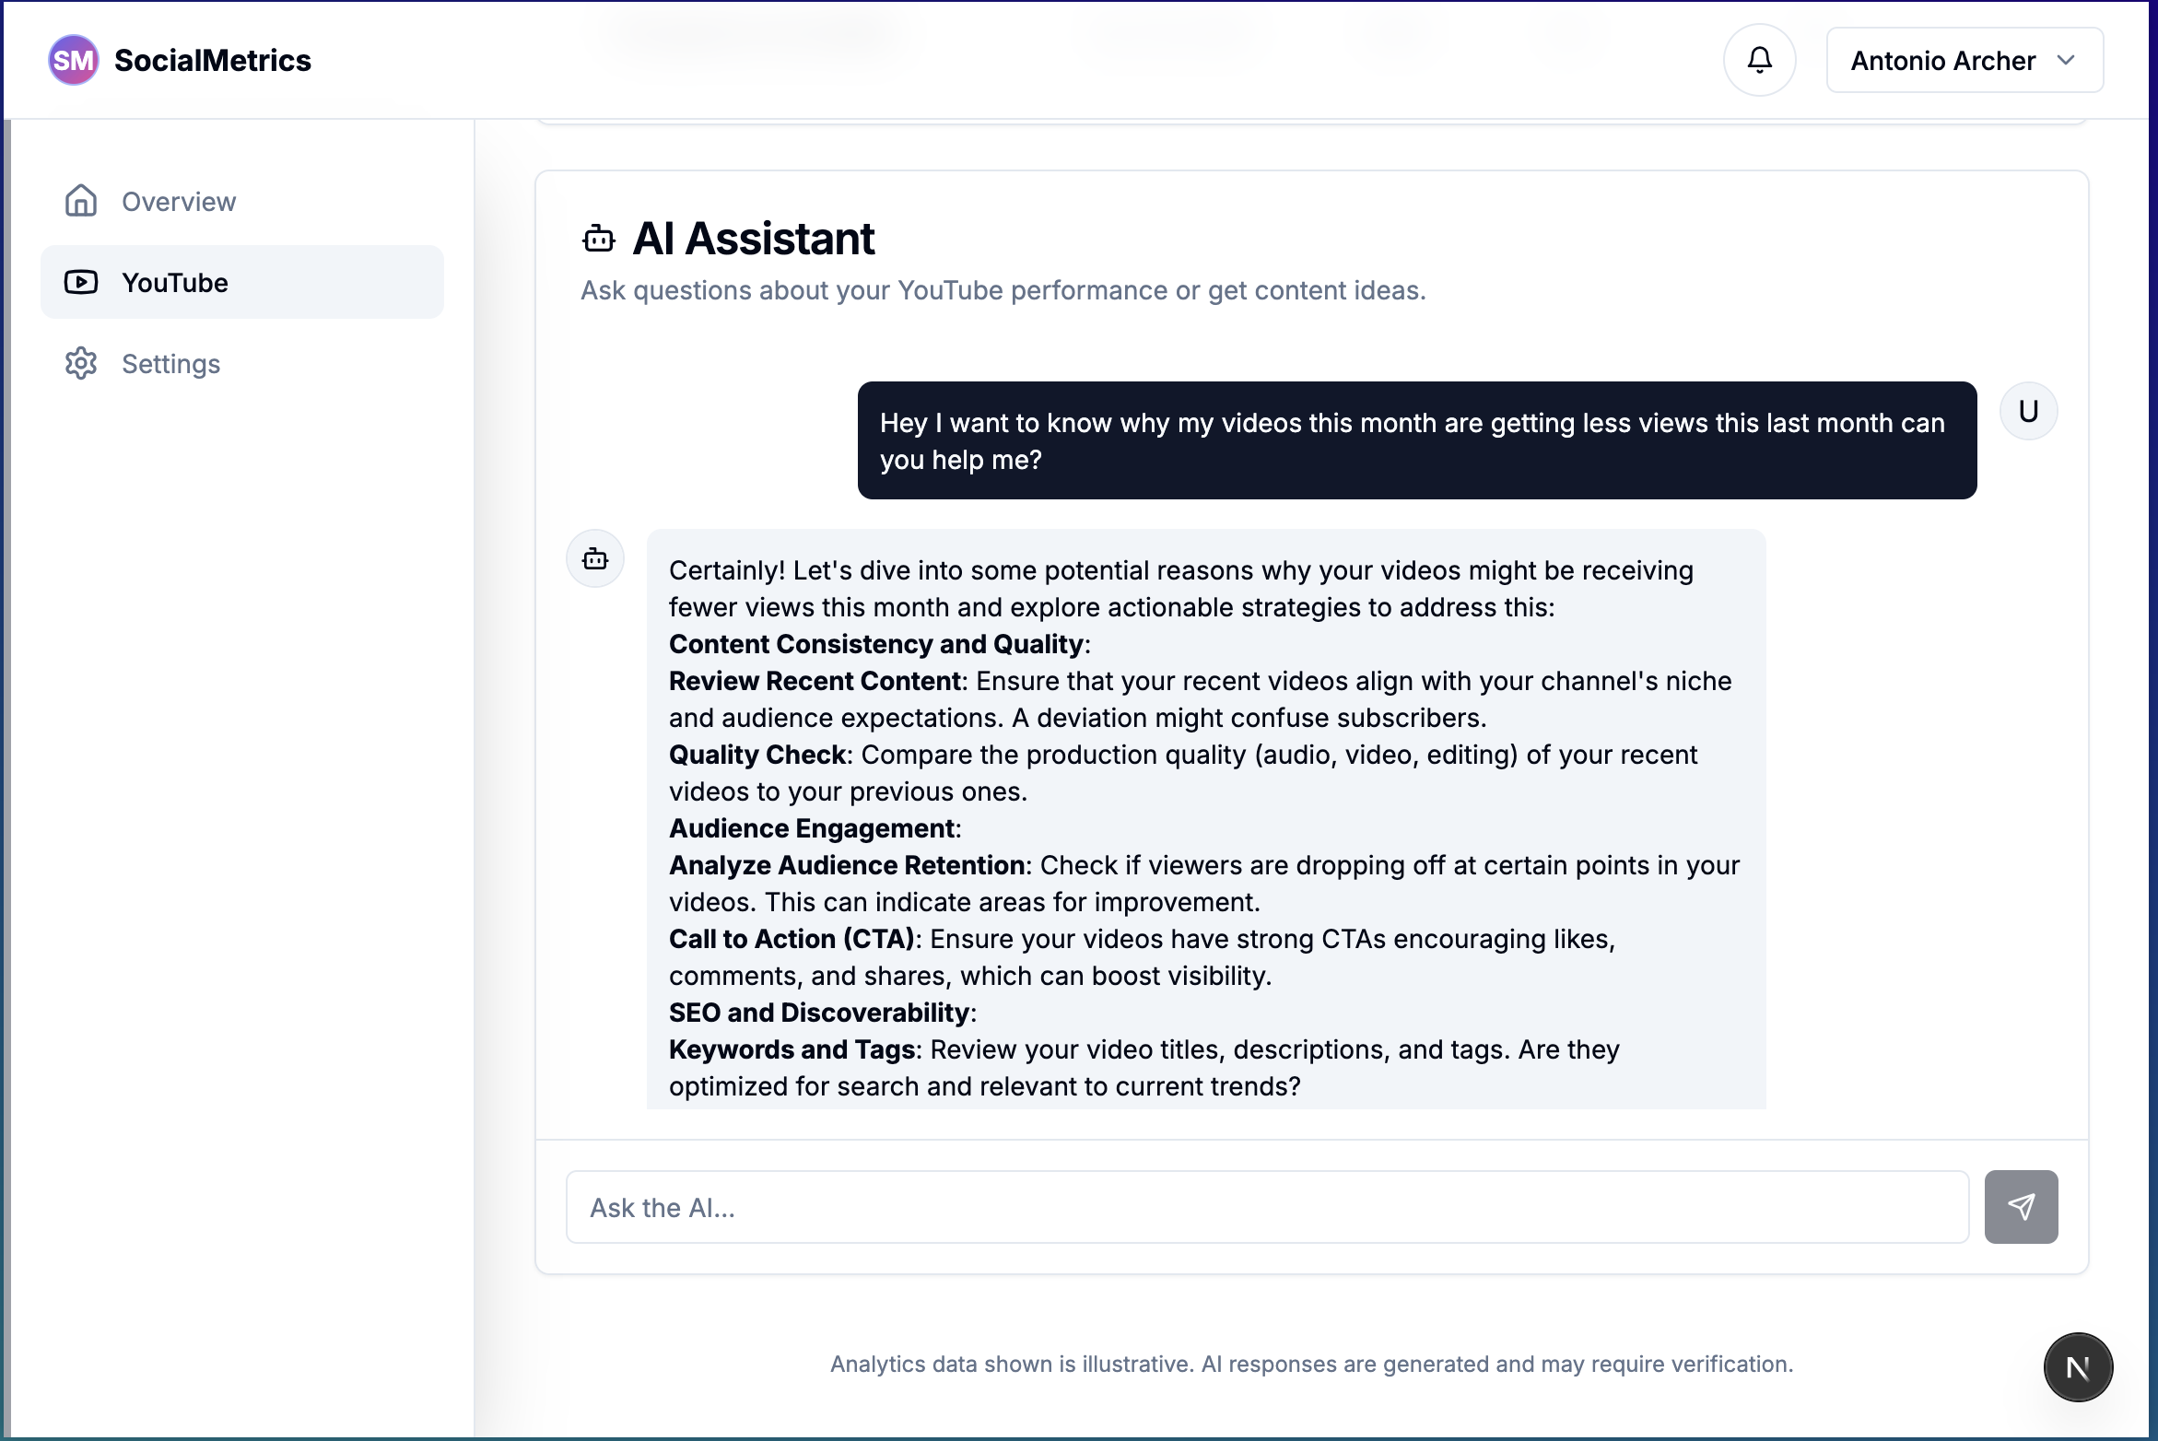Open Settings in sidebar

(x=242, y=364)
